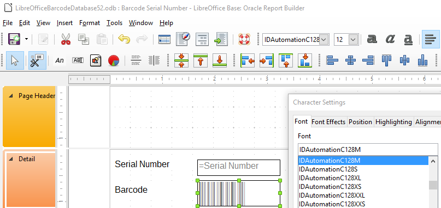441x208 pixels.
Task: Open the Format menu
Action: point(90,23)
